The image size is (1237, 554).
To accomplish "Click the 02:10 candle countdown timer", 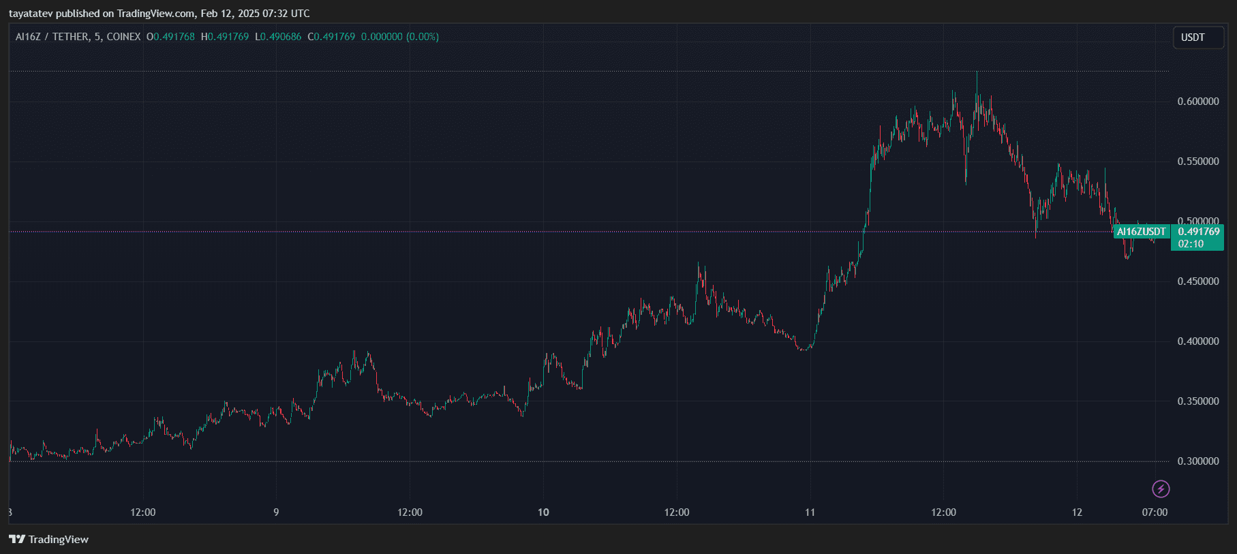I will (1191, 244).
